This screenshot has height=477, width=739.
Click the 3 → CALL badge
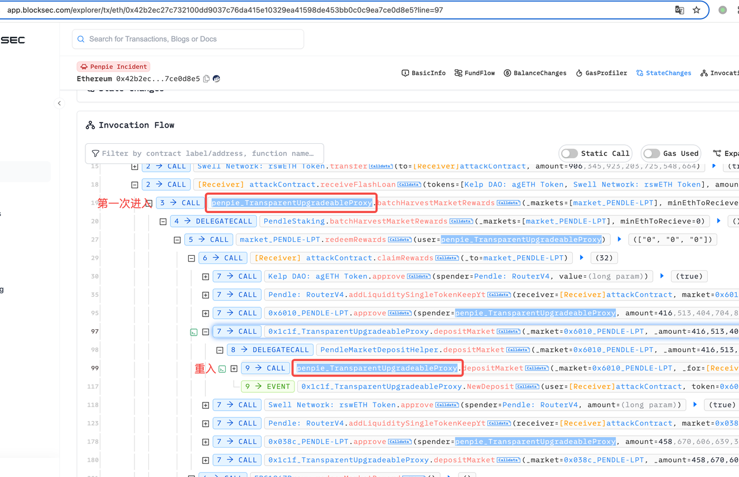pyautogui.click(x=180, y=203)
